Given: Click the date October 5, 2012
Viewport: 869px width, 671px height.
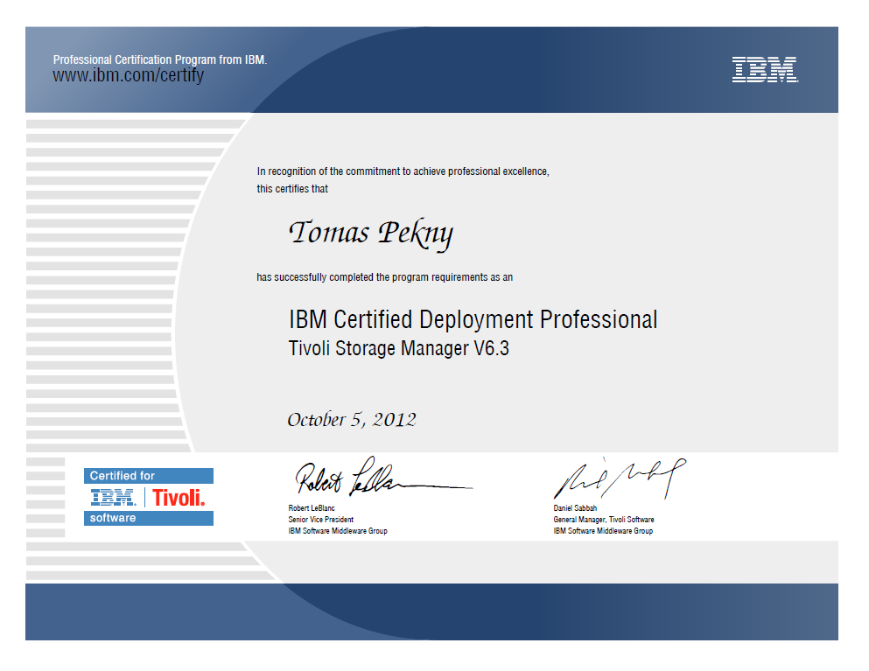Looking at the screenshot, I should point(351,420).
